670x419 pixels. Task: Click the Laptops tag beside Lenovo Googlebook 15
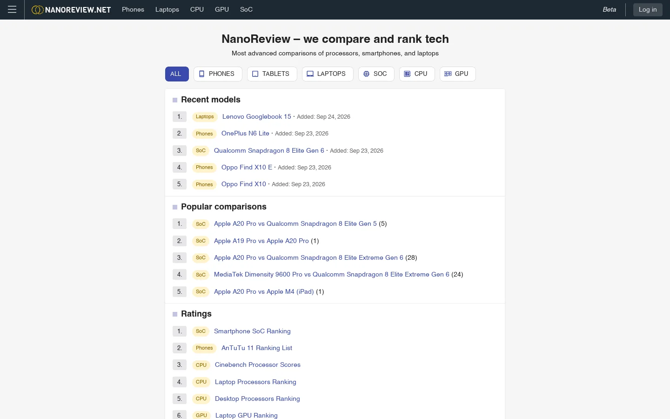(x=205, y=117)
